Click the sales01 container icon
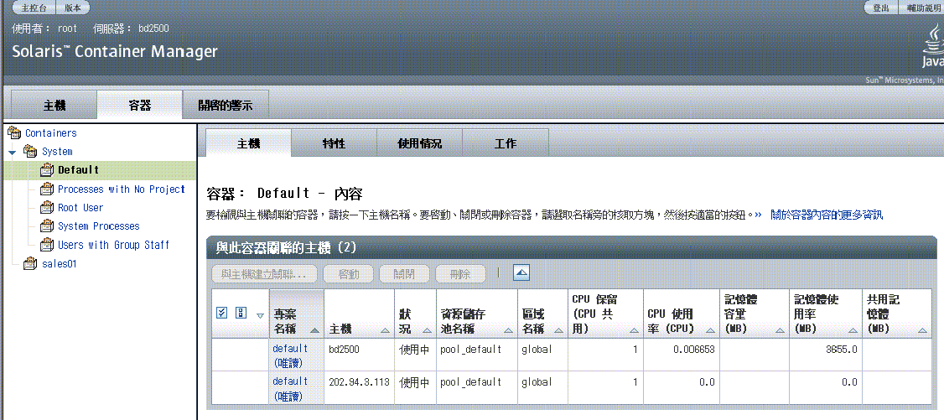Image resolution: width=944 pixels, height=420 pixels. coord(30,263)
